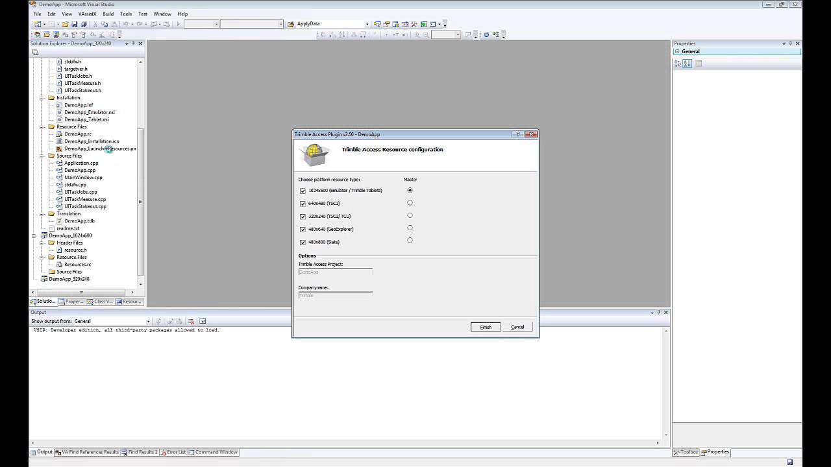Open the Show output from General dropdown
Viewport: 831px width, 467px height.
(148, 321)
